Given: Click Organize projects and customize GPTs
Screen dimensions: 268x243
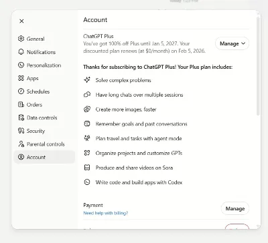Looking at the screenshot, I should (x=139, y=153).
